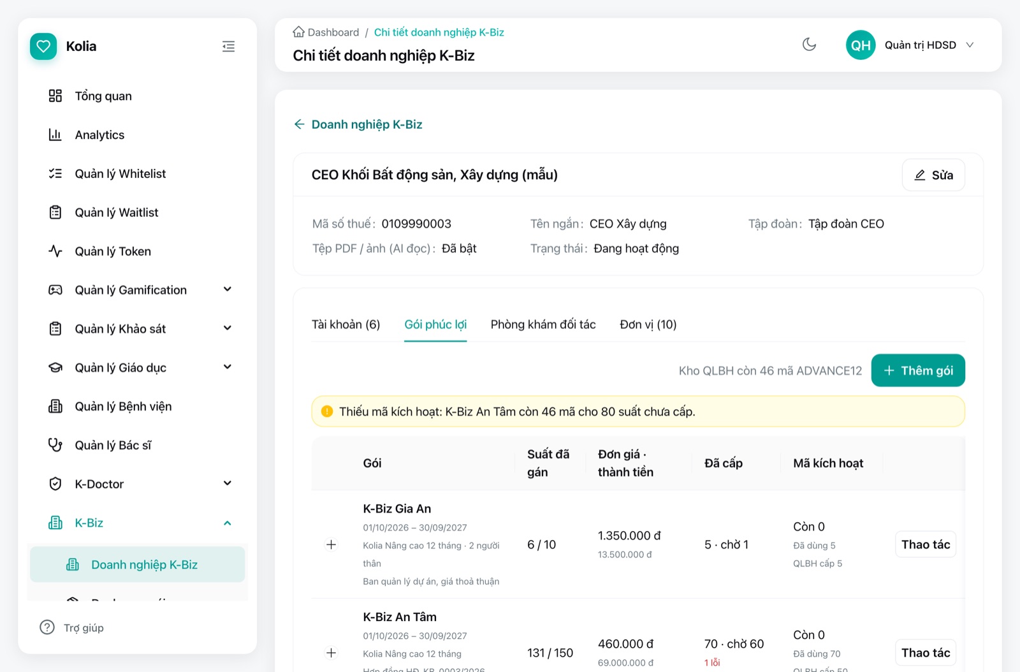This screenshot has height=672, width=1020.
Task: Click the Mã kích hoạt column header
Action: coord(828,464)
